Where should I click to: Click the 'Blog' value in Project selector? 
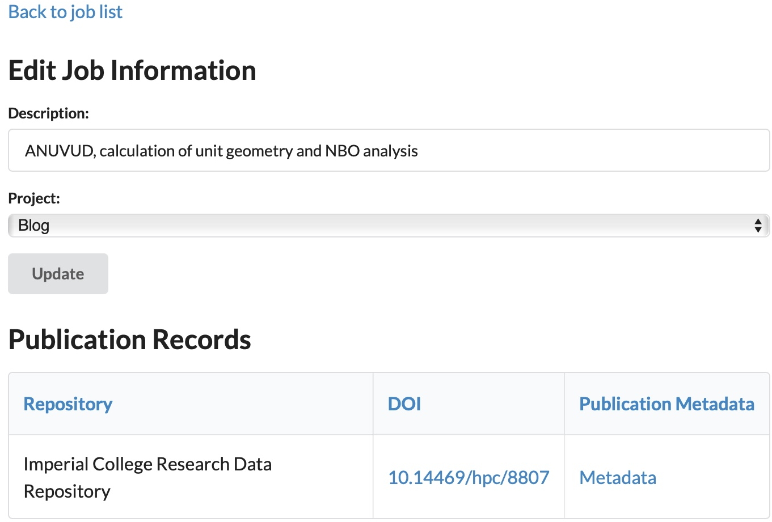tap(34, 226)
